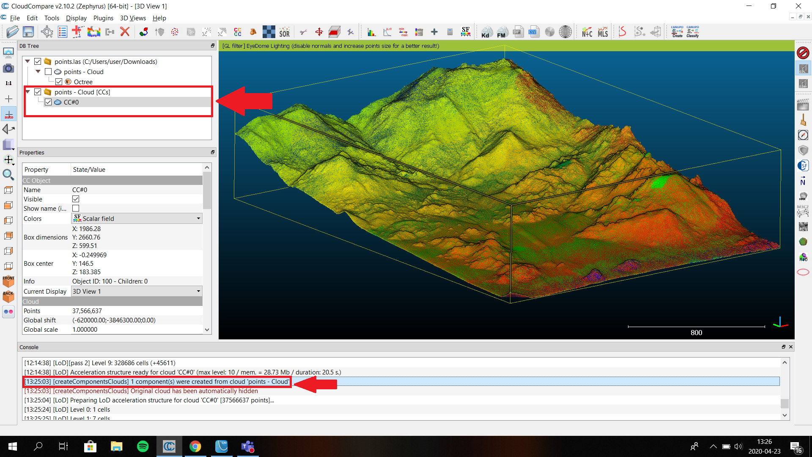Image resolution: width=812 pixels, height=457 pixels.
Task: Click the Open file folder icon
Action: coord(12,32)
